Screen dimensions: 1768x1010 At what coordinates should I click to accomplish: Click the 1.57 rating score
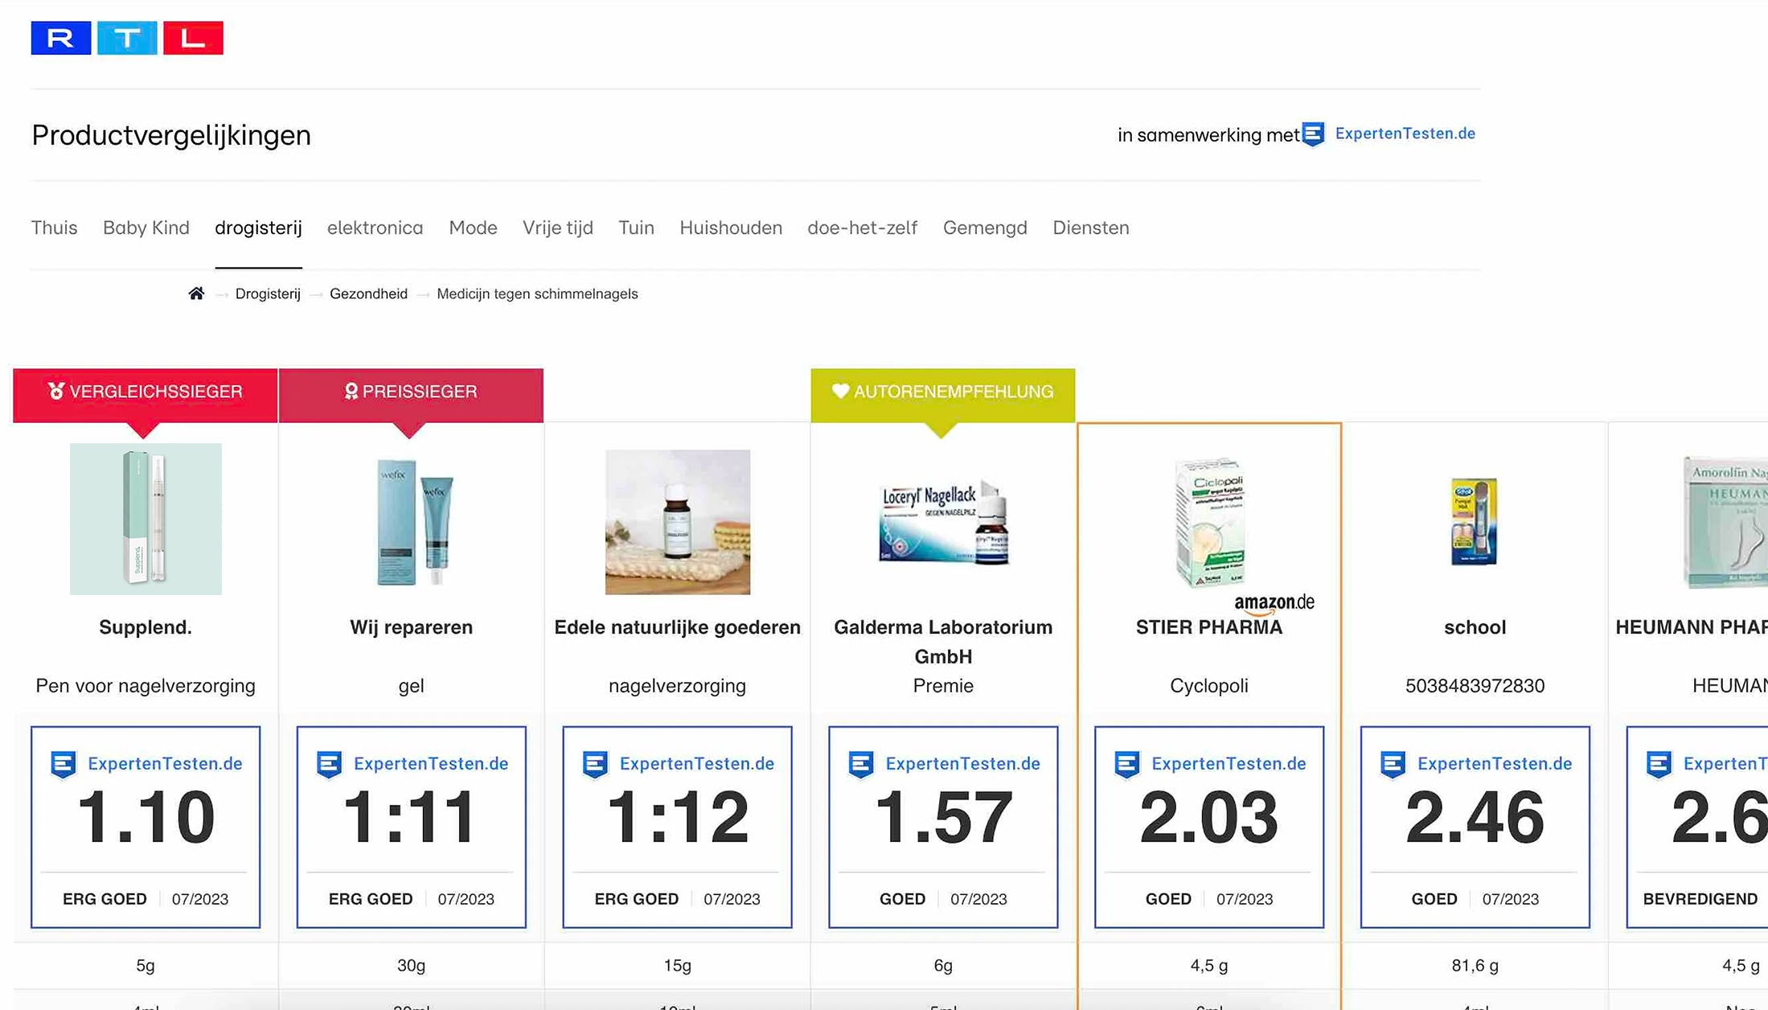coord(943,818)
